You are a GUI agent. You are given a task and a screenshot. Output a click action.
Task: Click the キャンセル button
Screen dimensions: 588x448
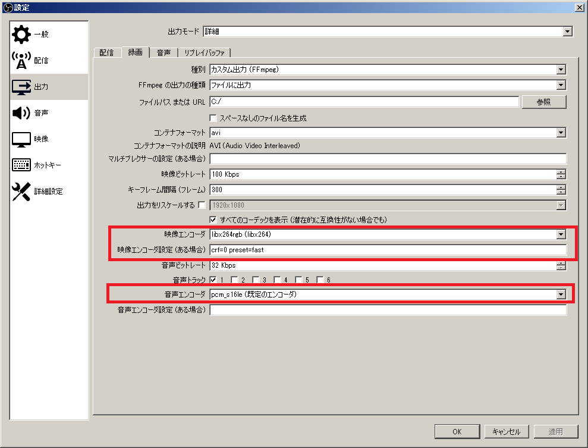click(506, 431)
